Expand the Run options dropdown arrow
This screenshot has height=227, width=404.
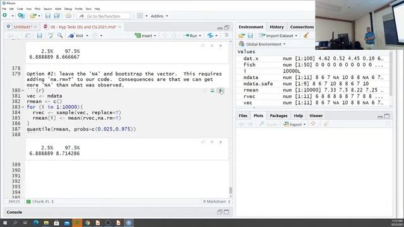tap(200, 36)
